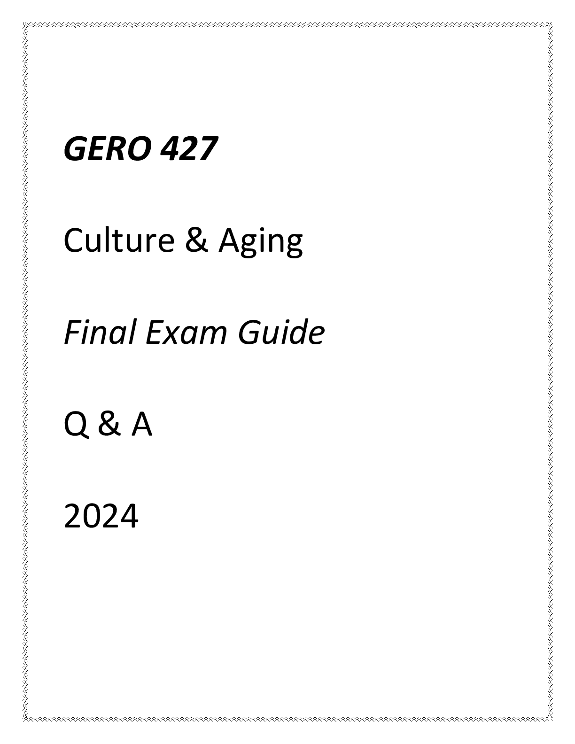
Task: Select the italic word Guide
Action: 281,332
